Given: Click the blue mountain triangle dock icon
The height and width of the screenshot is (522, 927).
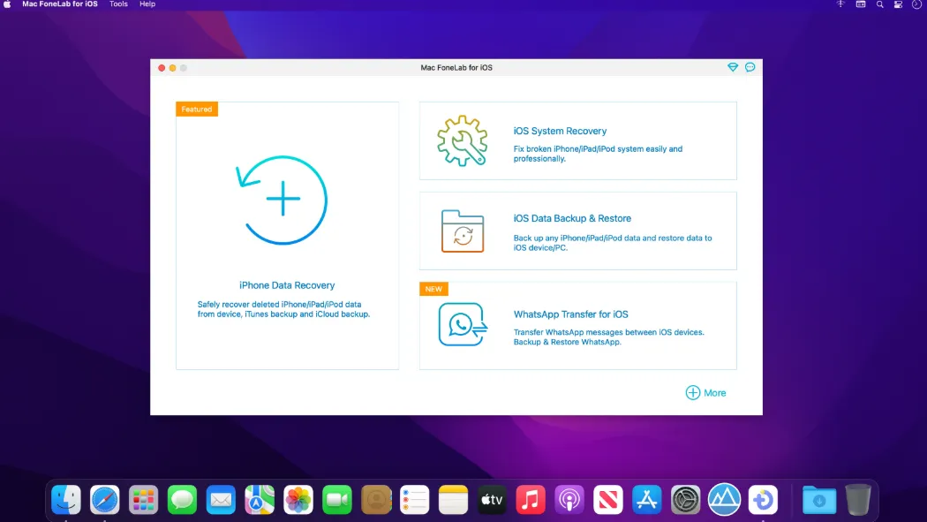Looking at the screenshot, I should click(x=724, y=500).
